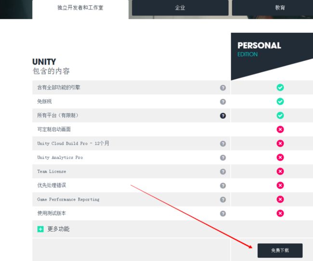This screenshot has width=313, height=261.
Task: Open help icon for Unity Cloud Build Pro
Action: [223, 144]
